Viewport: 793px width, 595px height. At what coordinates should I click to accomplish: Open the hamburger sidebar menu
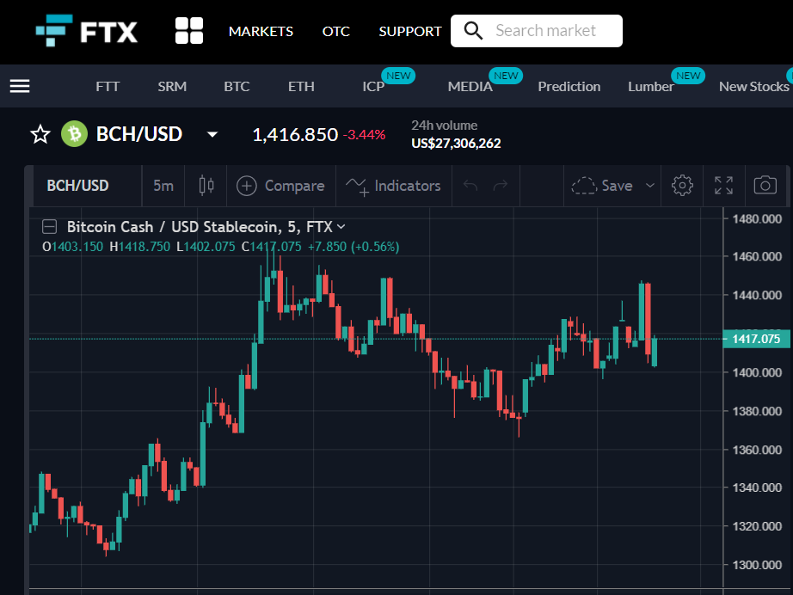[20, 87]
